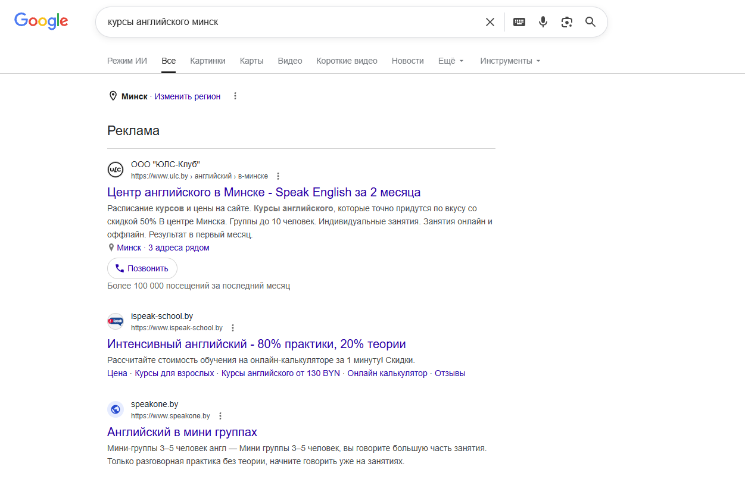The width and height of the screenshot is (745, 479).
Task: Open Центр английского в Минске ad title
Action: [x=264, y=192]
